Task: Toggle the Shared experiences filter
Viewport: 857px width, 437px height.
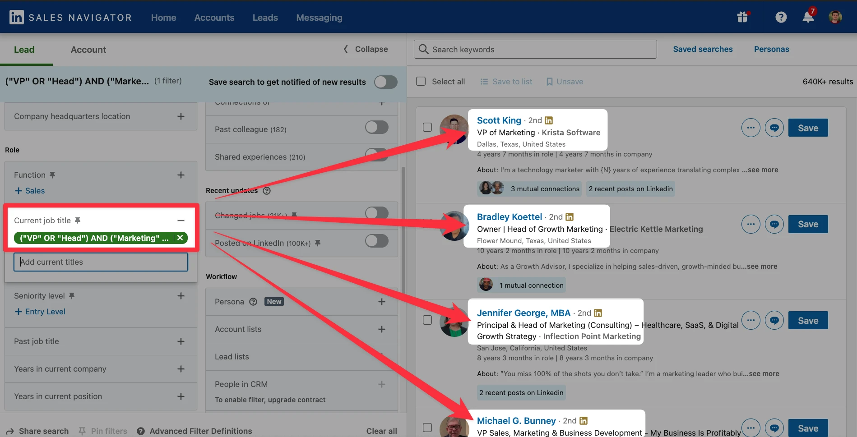Action: click(377, 155)
